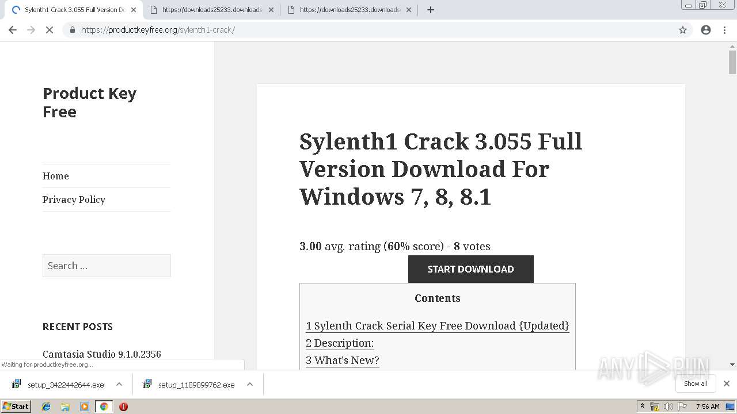The width and height of the screenshot is (737, 414).
Task: Show hidden system tray icons
Action: [642, 407]
